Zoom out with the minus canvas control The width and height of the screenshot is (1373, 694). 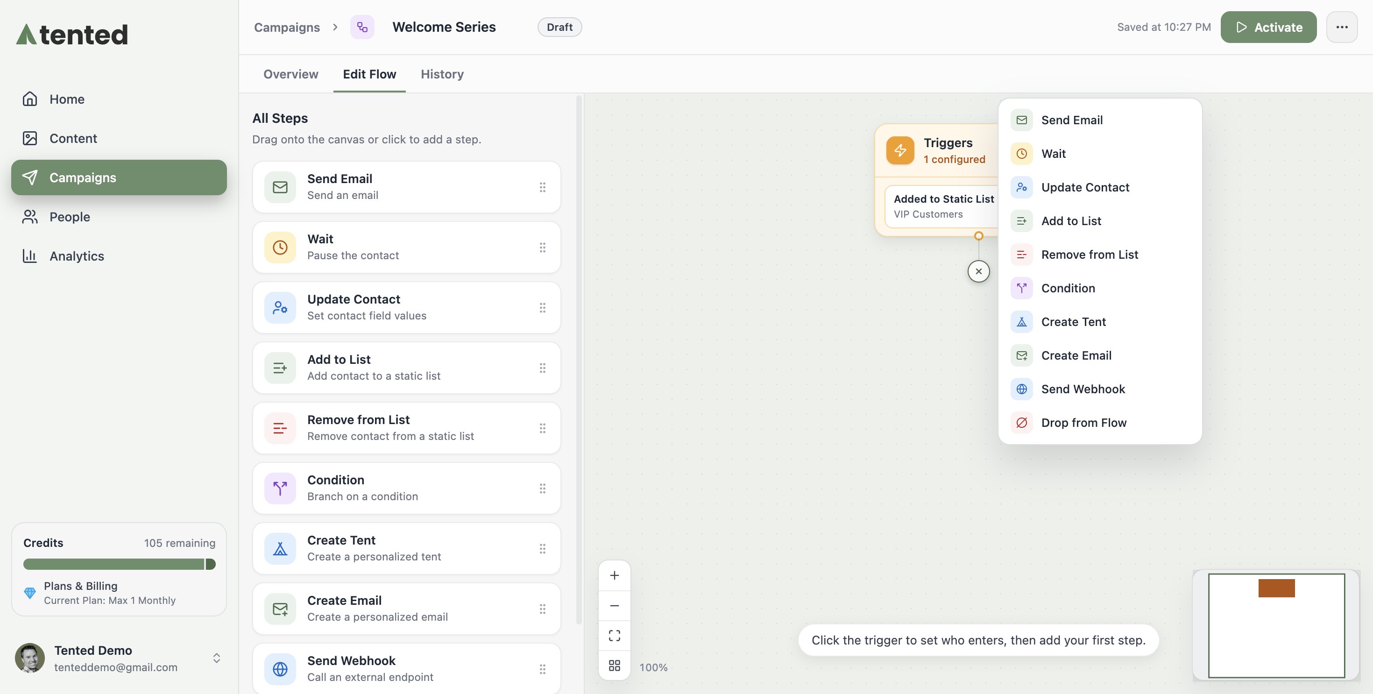click(615, 606)
